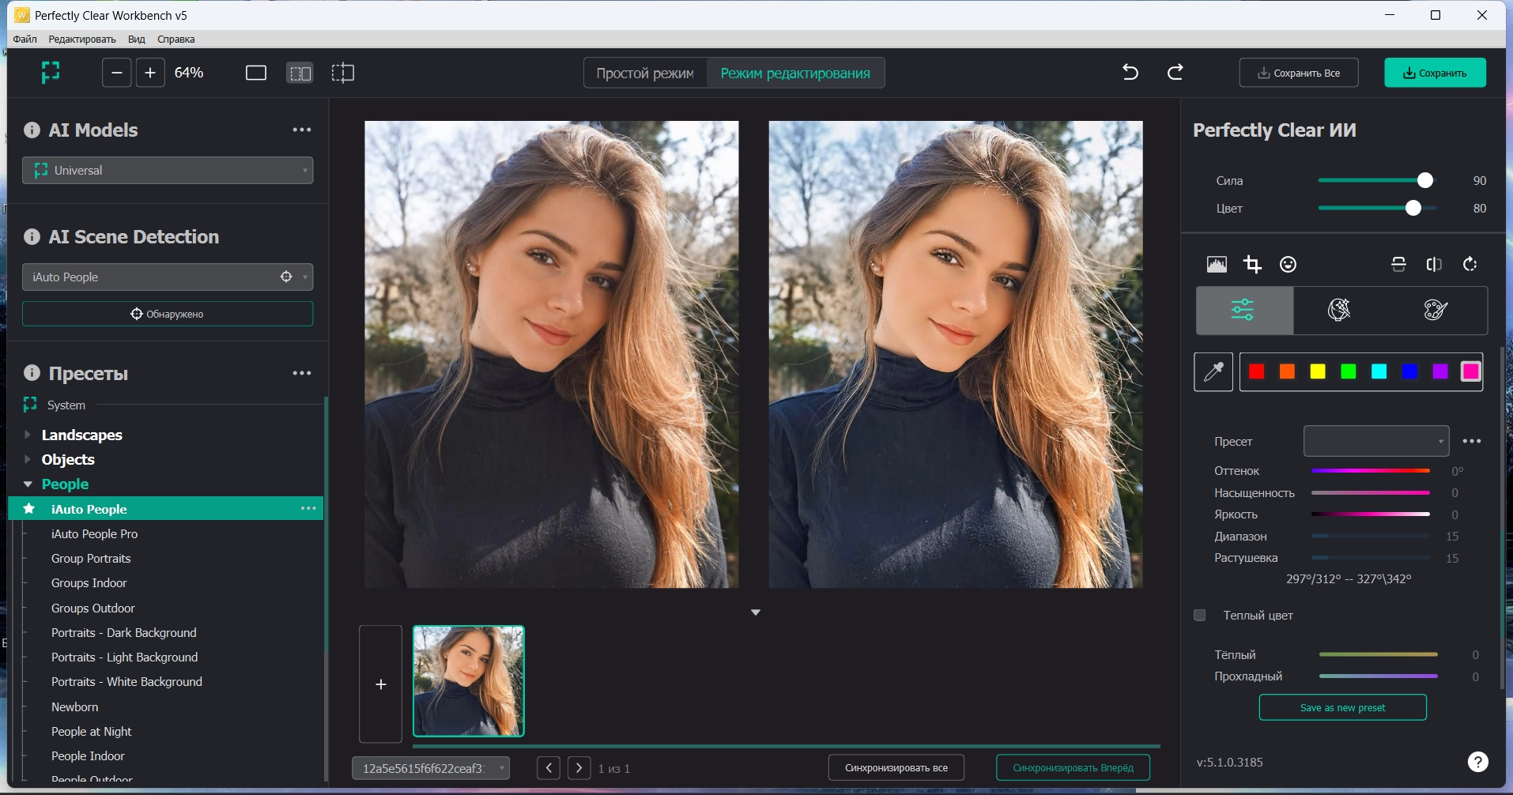Open the Universal AI model dropdown

[x=168, y=170]
